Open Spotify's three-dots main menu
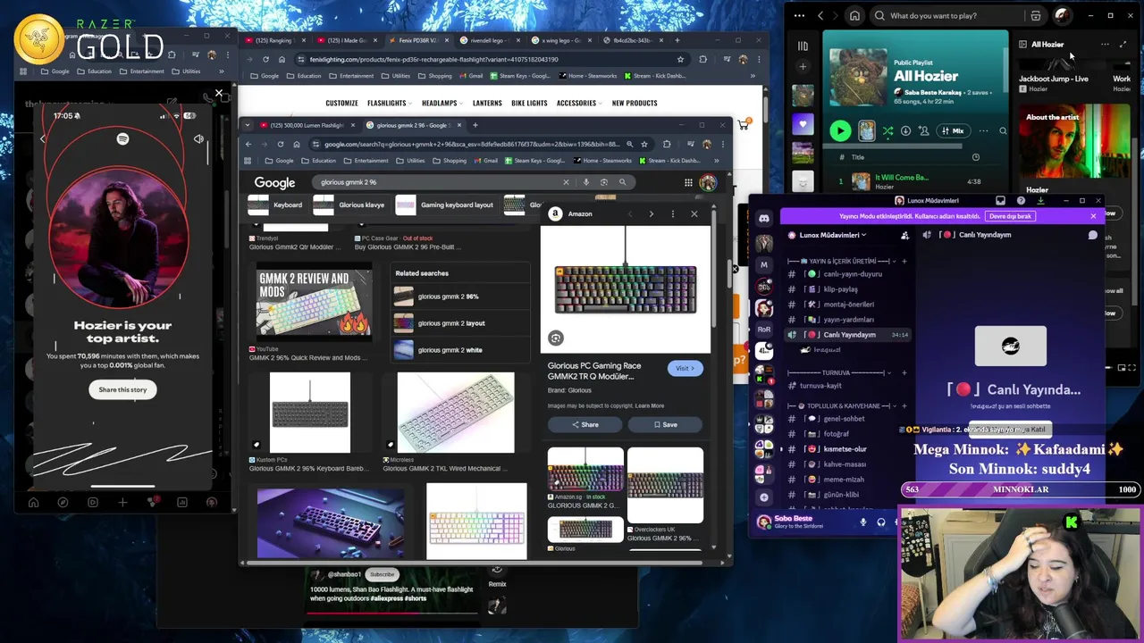Image resolution: width=1144 pixels, height=643 pixels. [x=799, y=15]
